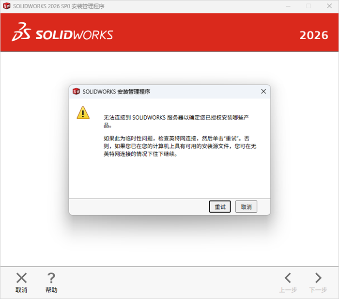Close the main SOLIDWORKS 2026 SP0 window
The width and height of the screenshot is (339, 299).
329,6
